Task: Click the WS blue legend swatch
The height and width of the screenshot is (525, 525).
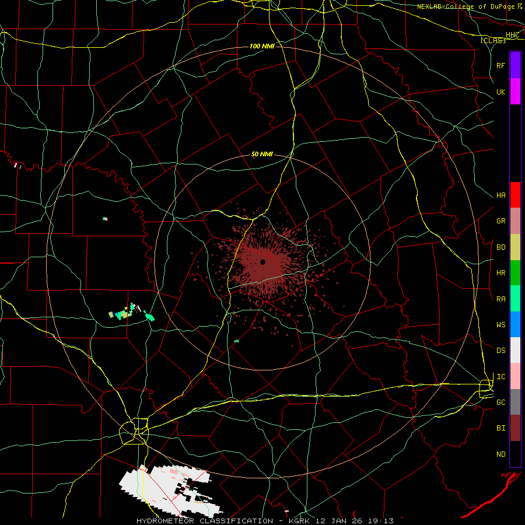Action: [x=515, y=324]
